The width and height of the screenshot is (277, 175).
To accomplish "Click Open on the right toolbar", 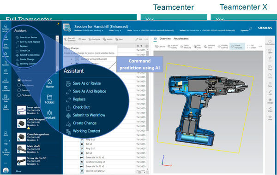I will [270, 51].
